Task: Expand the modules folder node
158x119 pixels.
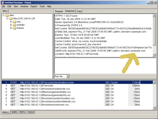Action: (x=11, y=25)
